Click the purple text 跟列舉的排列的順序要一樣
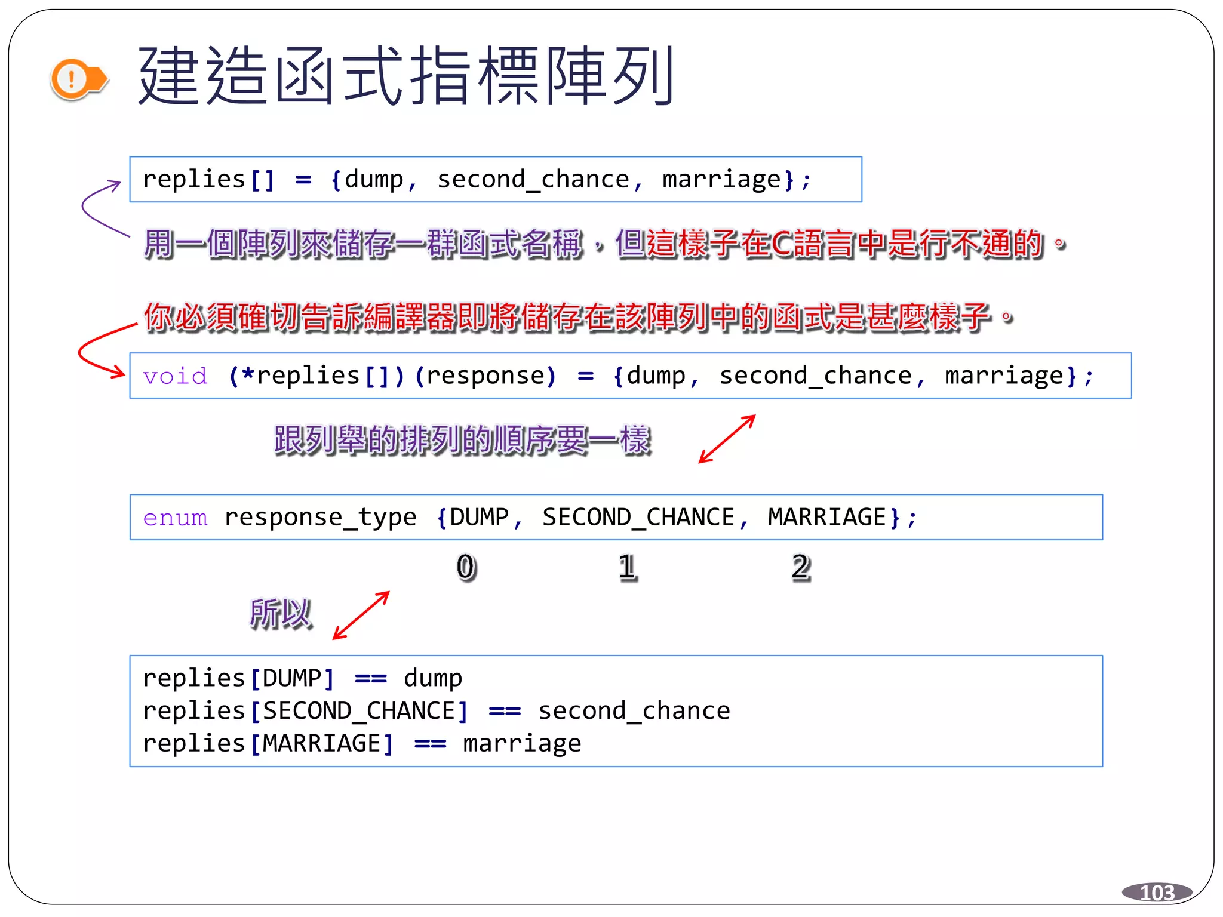The width and height of the screenshot is (1223, 917). (463, 441)
